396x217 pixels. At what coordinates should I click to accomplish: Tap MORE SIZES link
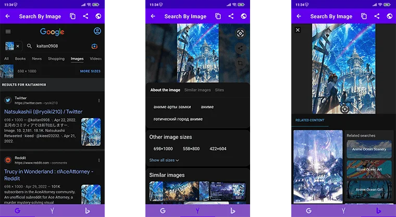[90, 71]
